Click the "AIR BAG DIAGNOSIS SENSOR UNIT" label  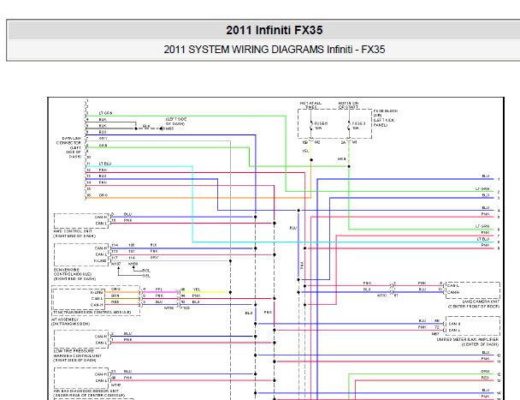pos(86,391)
